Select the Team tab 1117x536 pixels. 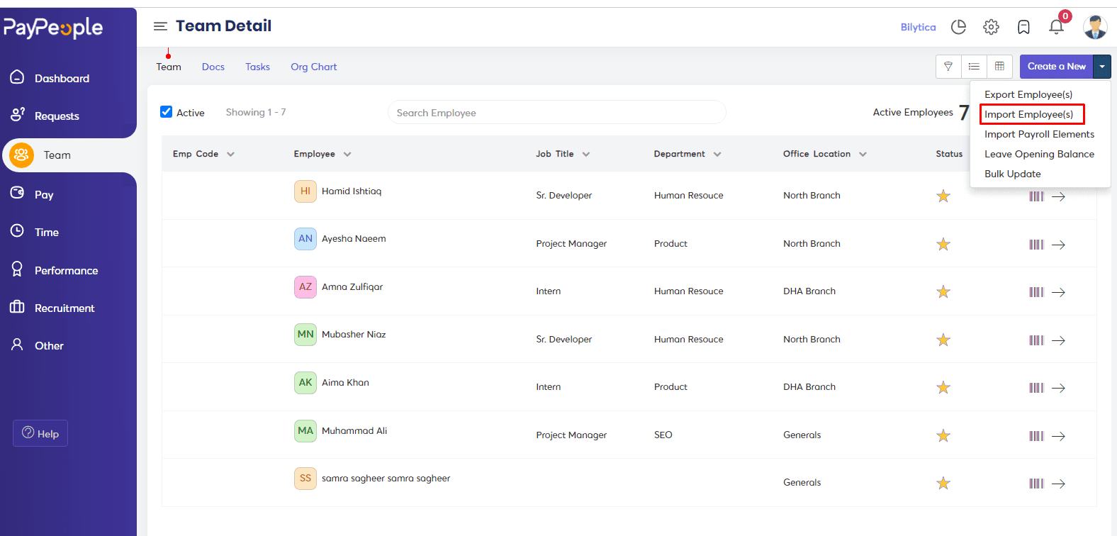pyautogui.click(x=169, y=67)
